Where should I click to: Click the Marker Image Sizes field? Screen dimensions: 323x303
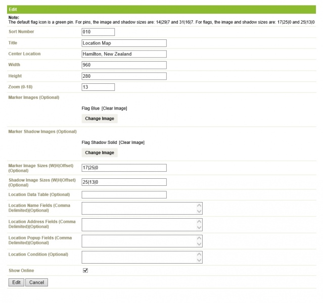click(x=124, y=168)
